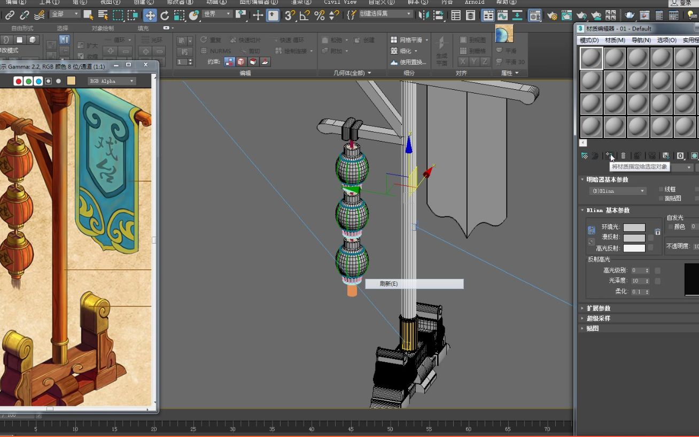This screenshot has width=699, height=437.
Task: Open the 材质(M) menu
Action: (x=615, y=40)
